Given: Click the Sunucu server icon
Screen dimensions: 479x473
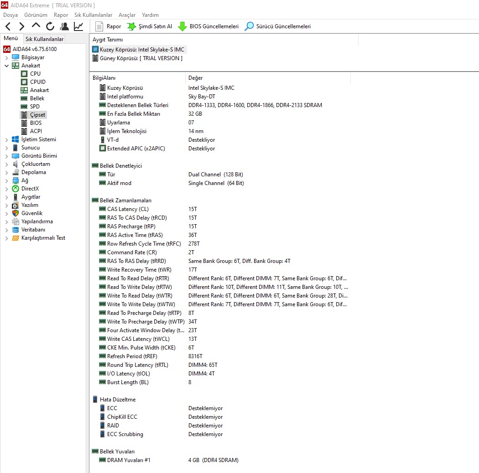Looking at the screenshot, I should 15,148.
